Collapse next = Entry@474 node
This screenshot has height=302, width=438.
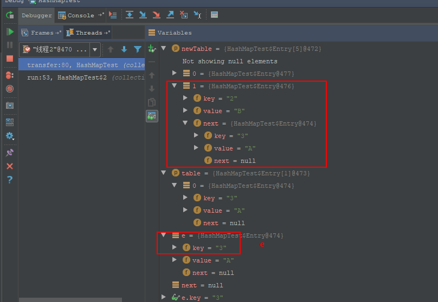[185, 123]
